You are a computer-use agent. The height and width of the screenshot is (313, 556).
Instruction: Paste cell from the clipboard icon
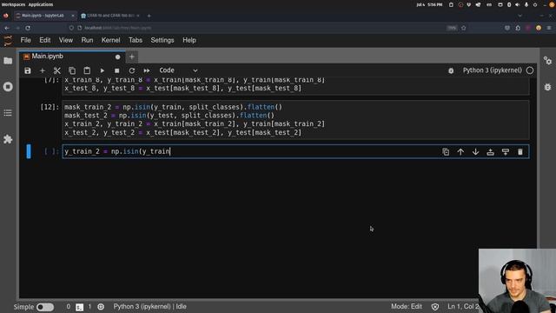click(87, 70)
